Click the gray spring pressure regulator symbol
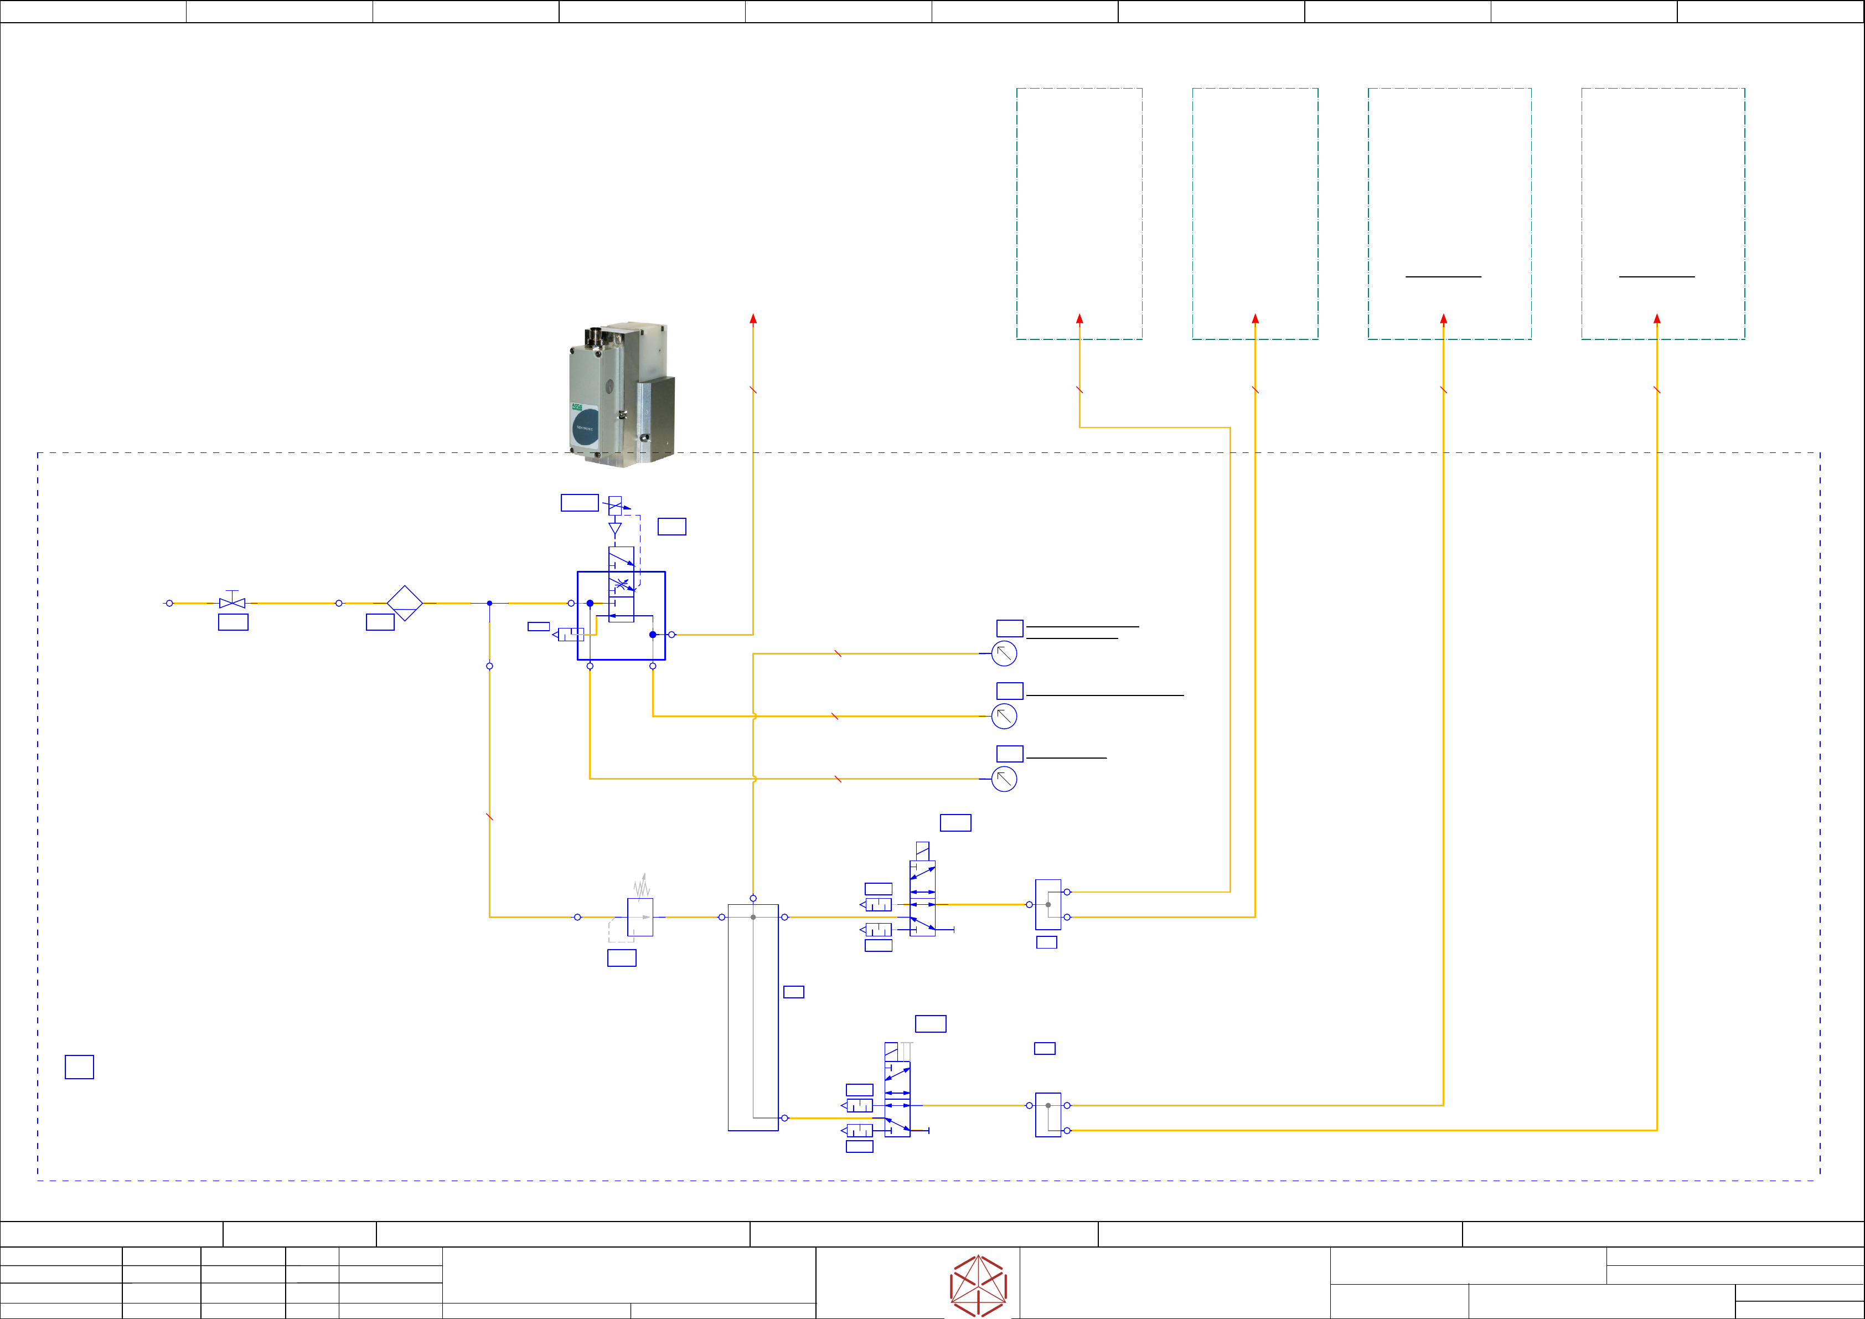Image resolution: width=1865 pixels, height=1319 pixels. coord(640,916)
